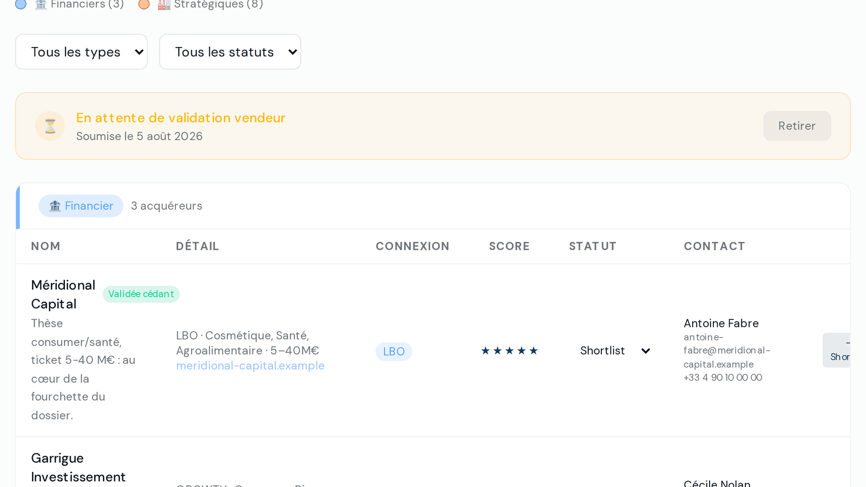Click the phone number +33 4 90 10 00 00

tap(723, 378)
